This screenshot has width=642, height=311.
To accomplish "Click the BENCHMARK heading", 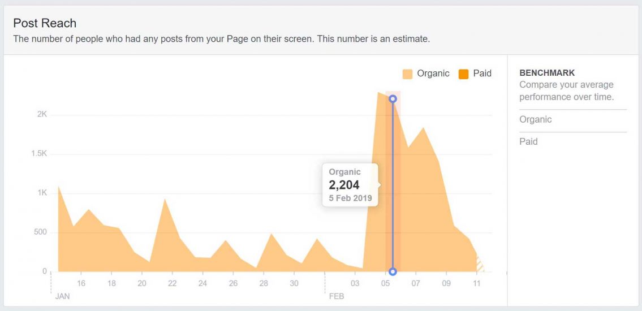I will tap(547, 73).
